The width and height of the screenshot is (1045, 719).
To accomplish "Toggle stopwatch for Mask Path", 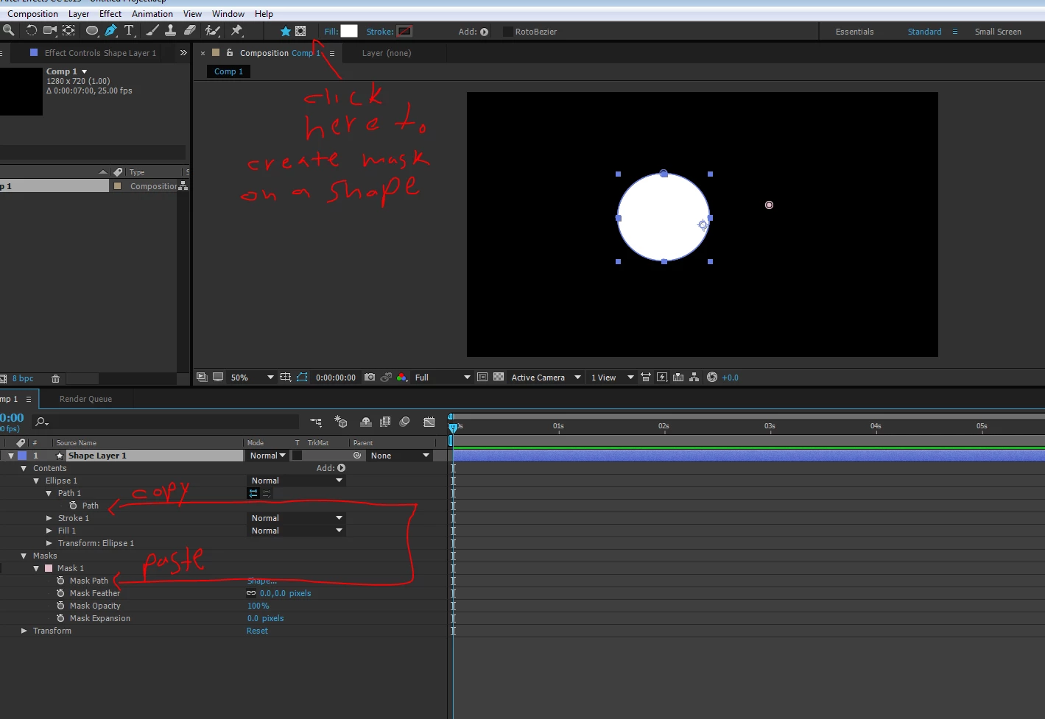I will 60,581.
